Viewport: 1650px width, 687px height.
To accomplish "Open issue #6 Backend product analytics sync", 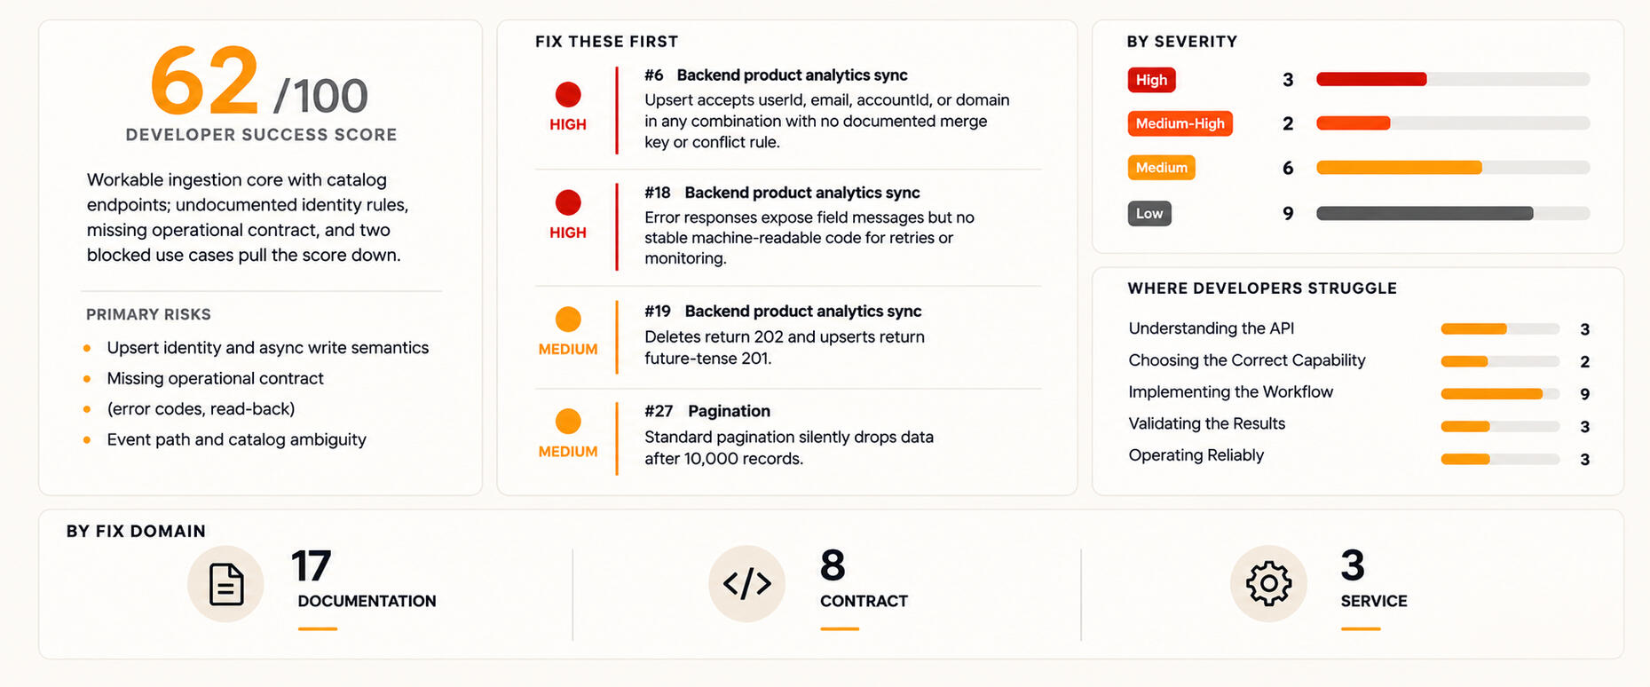I will [x=776, y=75].
